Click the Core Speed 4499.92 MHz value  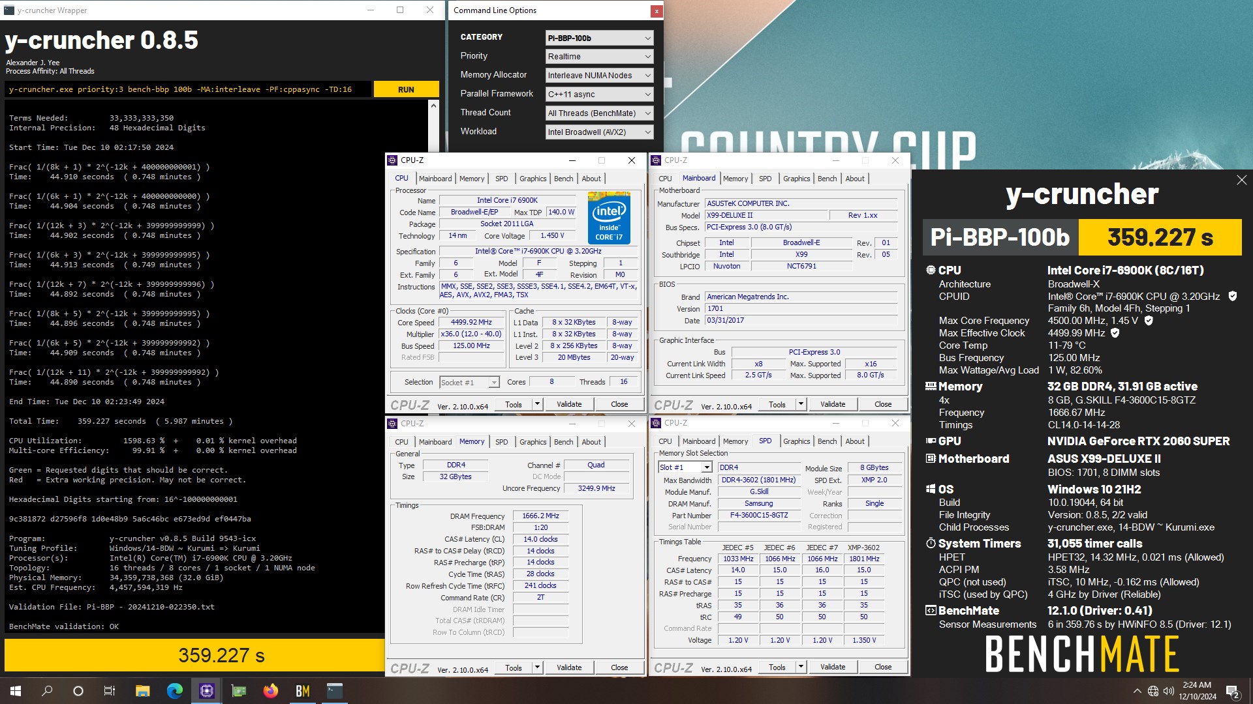(471, 322)
